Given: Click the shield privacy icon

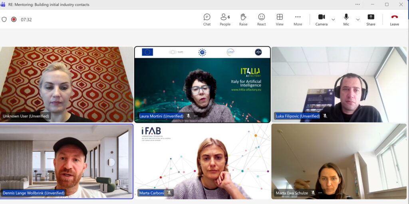Looking at the screenshot, I should tap(4, 19).
